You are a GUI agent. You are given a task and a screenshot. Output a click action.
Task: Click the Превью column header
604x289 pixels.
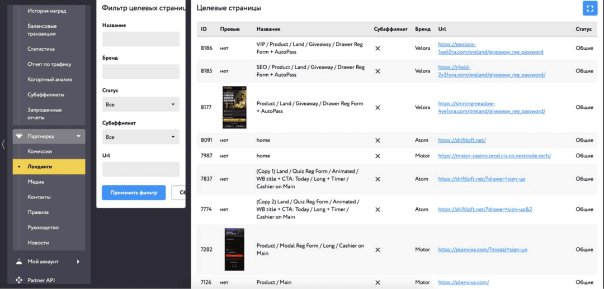coord(230,29)
